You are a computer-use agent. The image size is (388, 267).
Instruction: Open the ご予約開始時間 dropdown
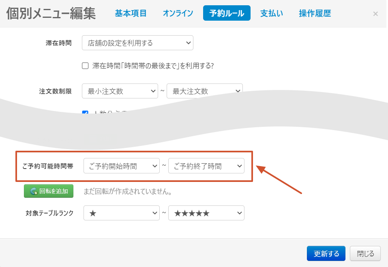tap(122, 166)
